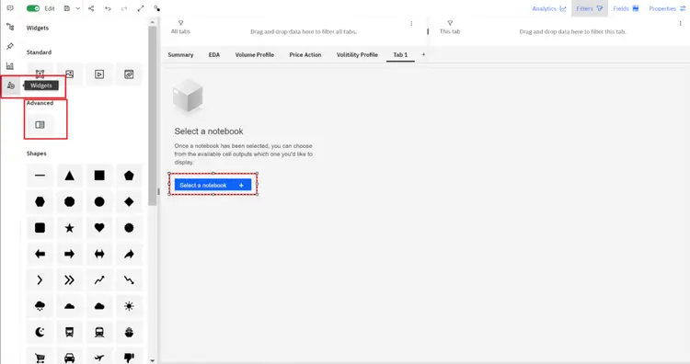Screen dimensions: 690x364
Task: Insert the moon shape
Action: 40,333
